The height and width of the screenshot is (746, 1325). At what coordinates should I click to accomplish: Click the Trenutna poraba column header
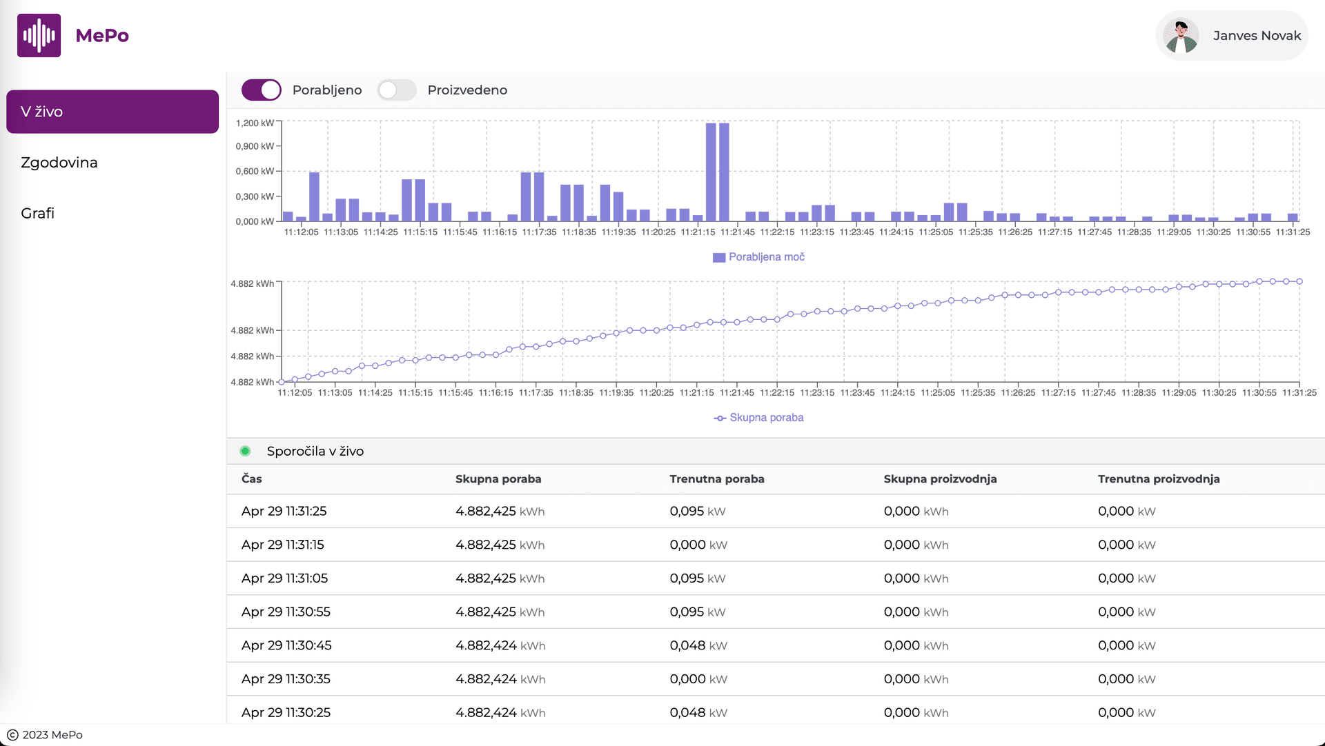[716, 478]
